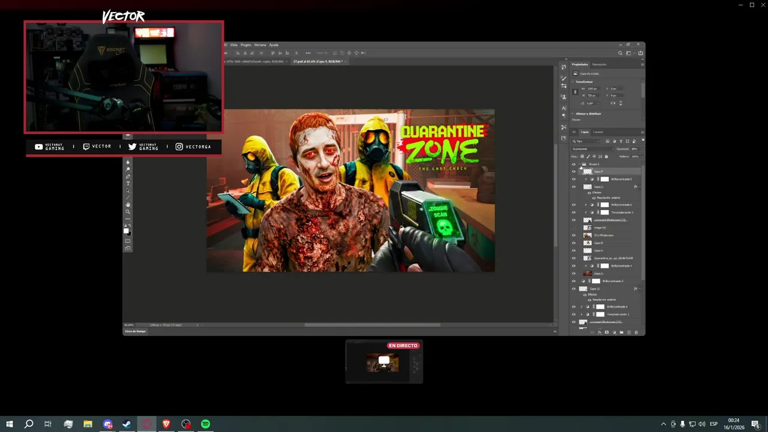Toggle link width and height chain
The width and height of the screenshot is (768, 432).
coord(575,92)
